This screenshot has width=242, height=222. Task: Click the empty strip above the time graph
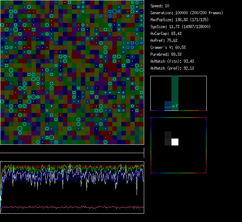pos(72,149)
